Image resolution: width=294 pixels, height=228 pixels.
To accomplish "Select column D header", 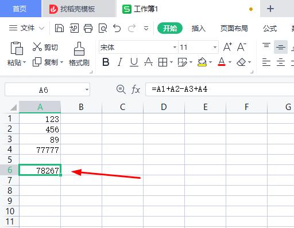I will pos(164,107).
